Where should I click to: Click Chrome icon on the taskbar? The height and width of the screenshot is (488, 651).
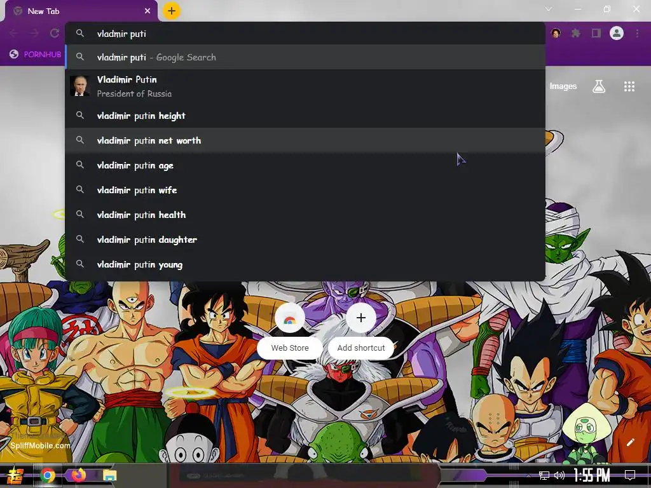[x=47, y=475]
